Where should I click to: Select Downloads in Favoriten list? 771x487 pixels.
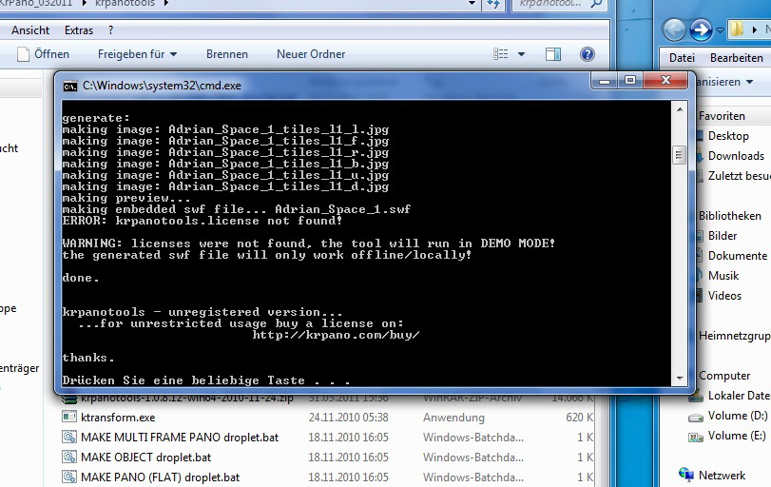735,156
